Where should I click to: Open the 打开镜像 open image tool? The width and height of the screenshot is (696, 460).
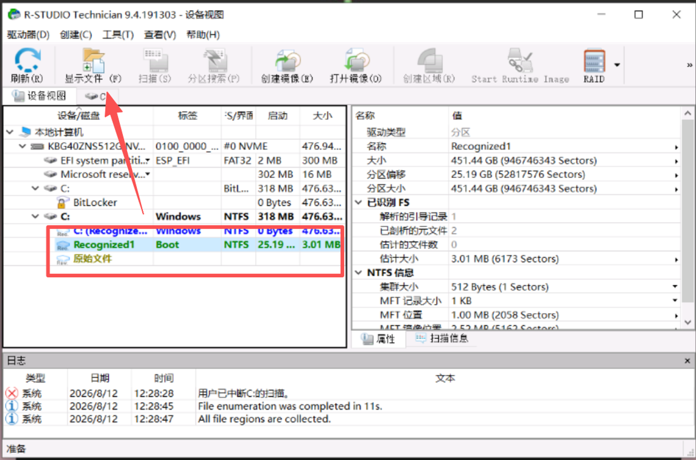[356, 60]
